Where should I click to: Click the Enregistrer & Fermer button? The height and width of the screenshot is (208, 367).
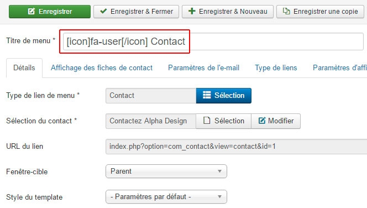coord(136,12)
